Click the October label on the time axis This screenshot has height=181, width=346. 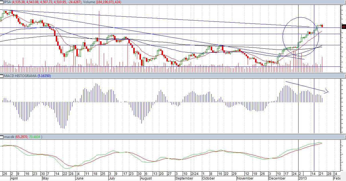coord(208,178)
